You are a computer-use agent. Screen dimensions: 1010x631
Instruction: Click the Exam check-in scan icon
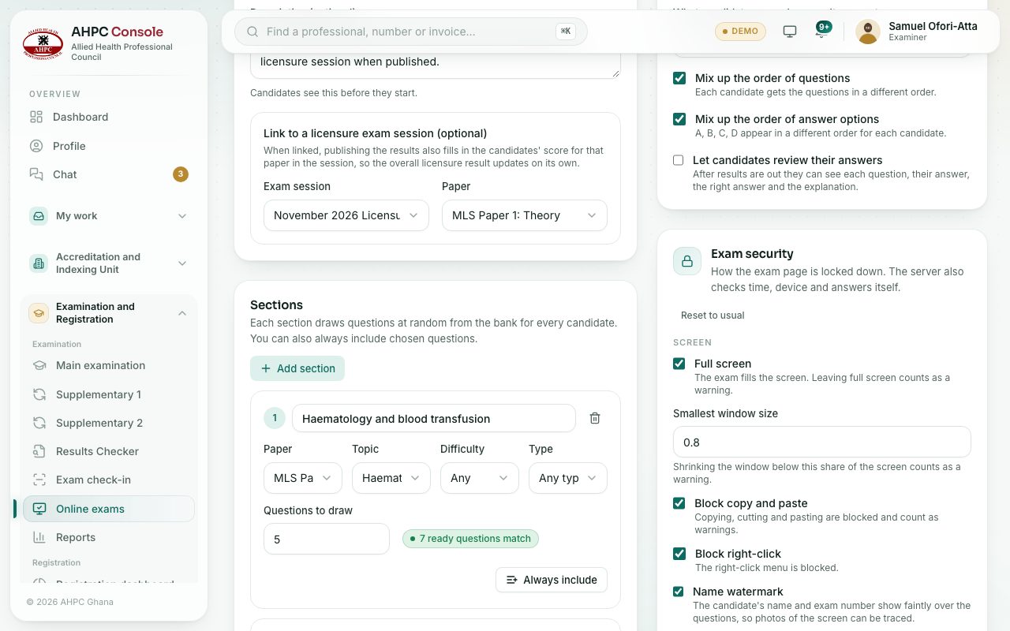tap(39, 480)
